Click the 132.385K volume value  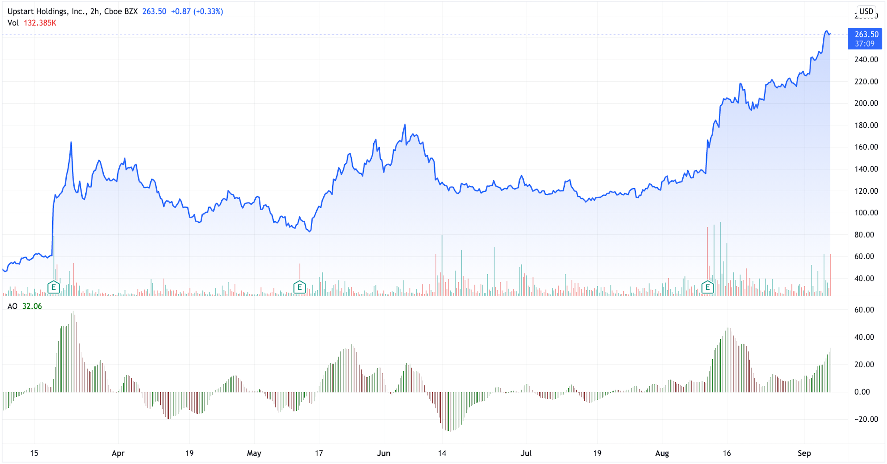point(40,23)
